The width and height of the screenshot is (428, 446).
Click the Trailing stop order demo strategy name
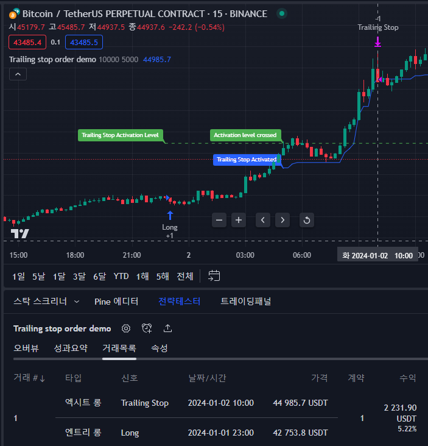(62, 328)
